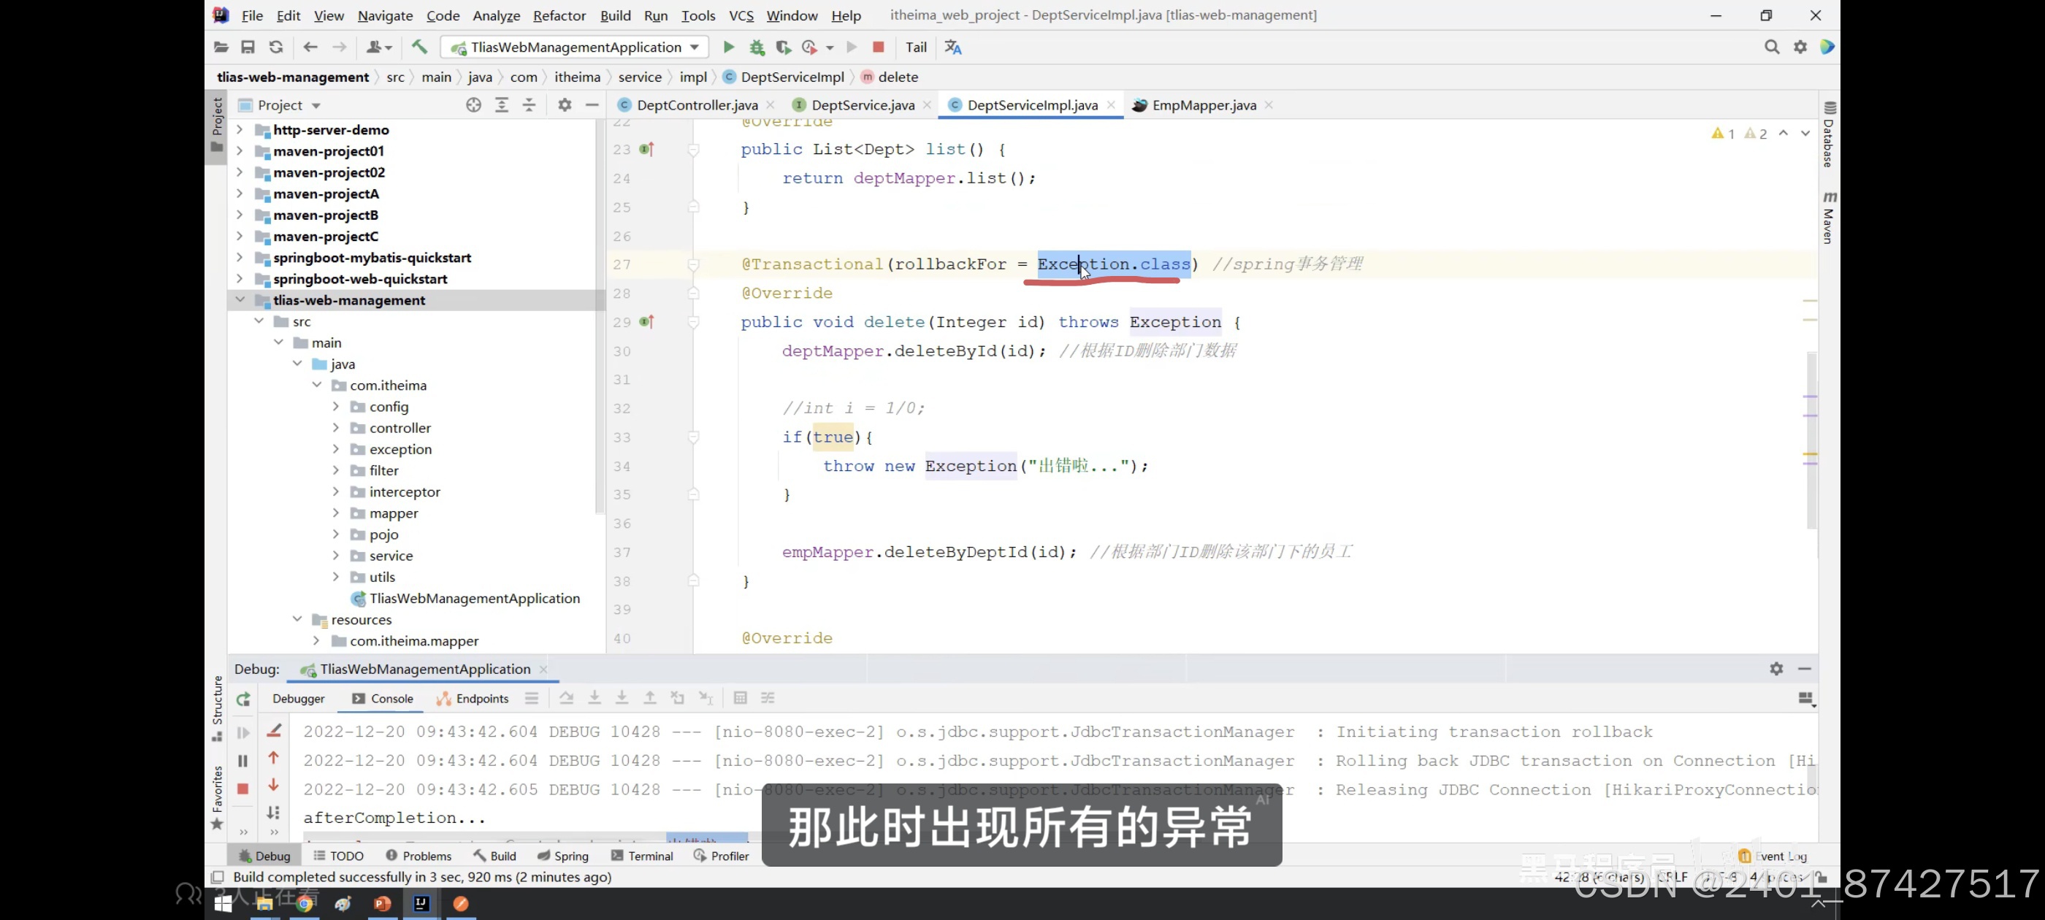
Task: Click Rerun icon in Debug panel
Action: 243,699
